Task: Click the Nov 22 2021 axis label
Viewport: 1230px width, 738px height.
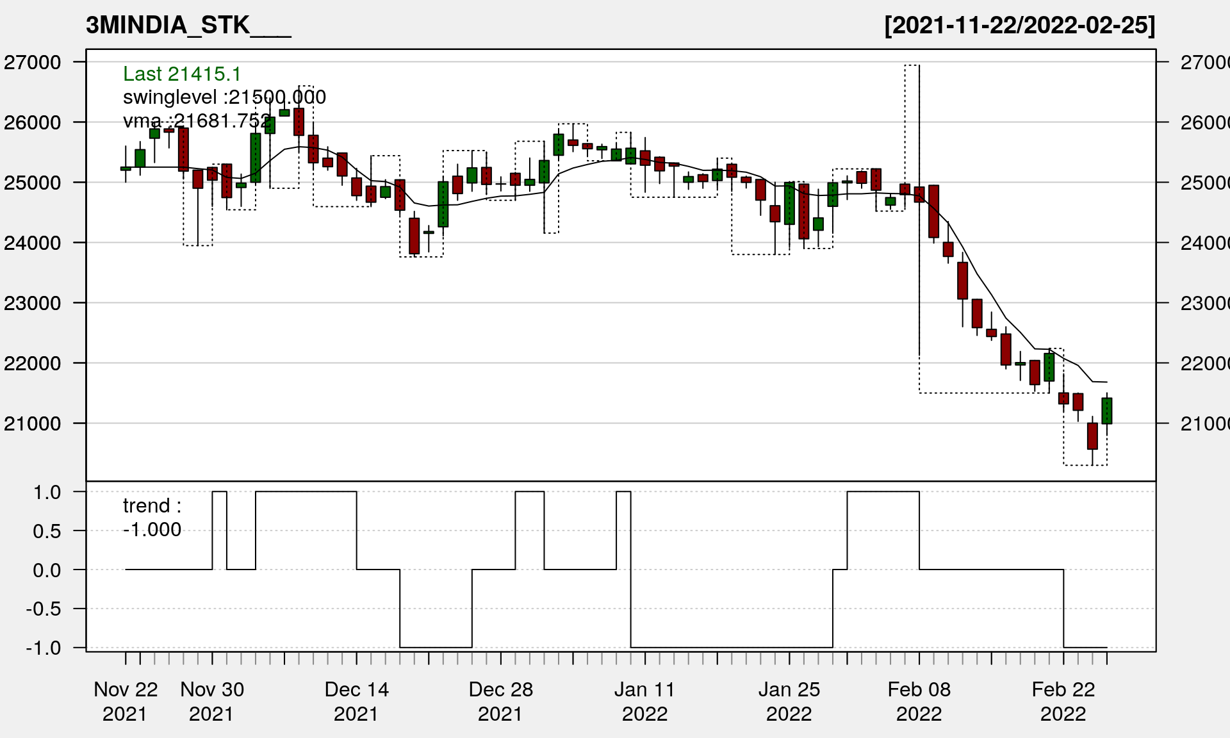Action: coord(126,701)
